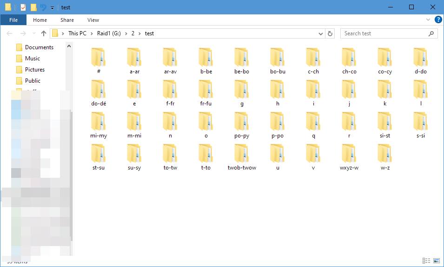Image resolution: width=444 pixels, height=267 pixels.
Task: Open the '#' folder
Action: (99, 61)
